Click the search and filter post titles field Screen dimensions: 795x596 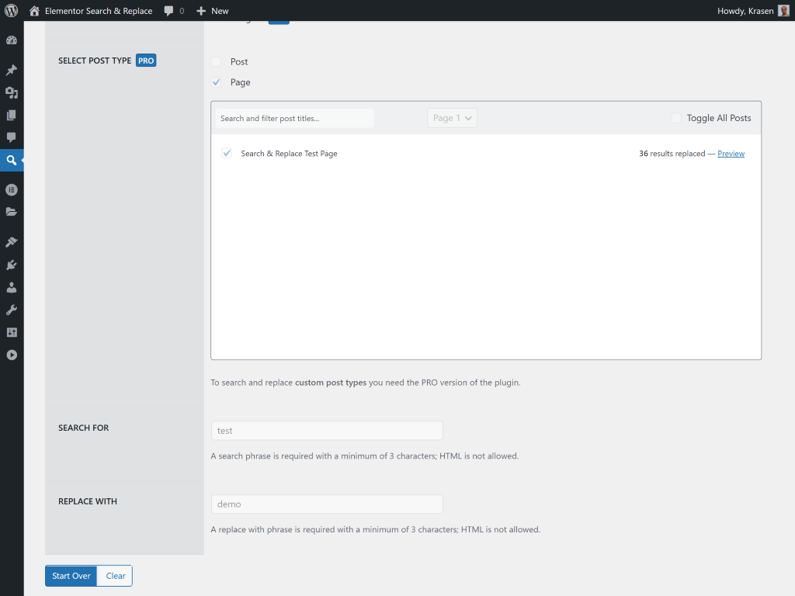click(x=293, y=117)
